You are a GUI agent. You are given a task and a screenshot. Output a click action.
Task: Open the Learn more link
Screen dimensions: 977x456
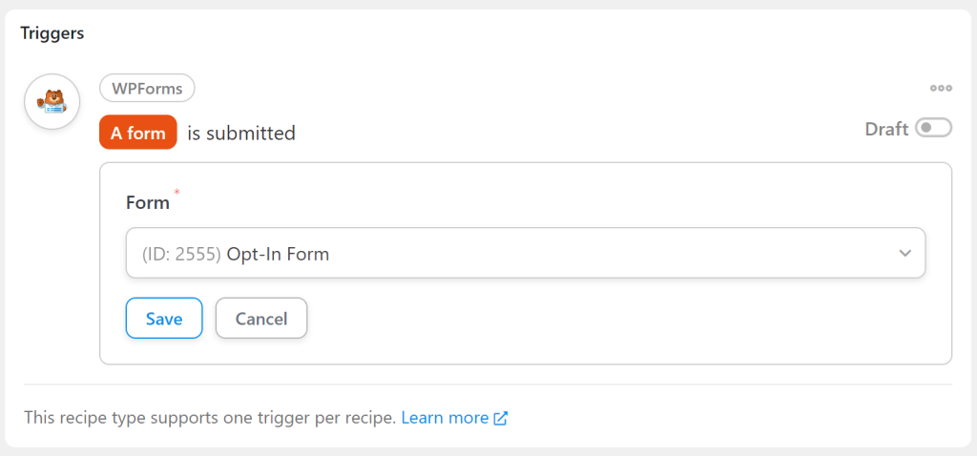pyautogui.click(x=445, y=418)
